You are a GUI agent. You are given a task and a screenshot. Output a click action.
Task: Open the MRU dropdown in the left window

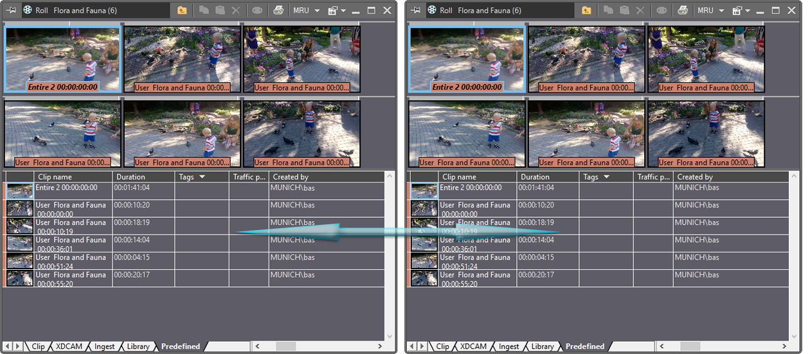click(306, 10)
